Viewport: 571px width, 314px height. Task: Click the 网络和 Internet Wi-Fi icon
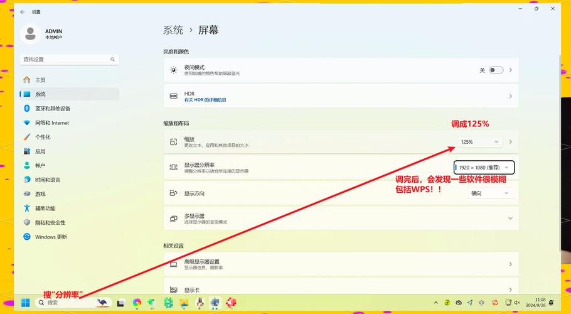(26, 123)
